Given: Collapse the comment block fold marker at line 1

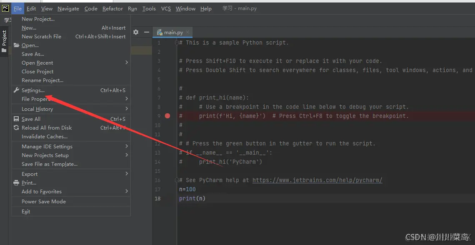Looking at the screenshot, I should click(x=177, y=43).
